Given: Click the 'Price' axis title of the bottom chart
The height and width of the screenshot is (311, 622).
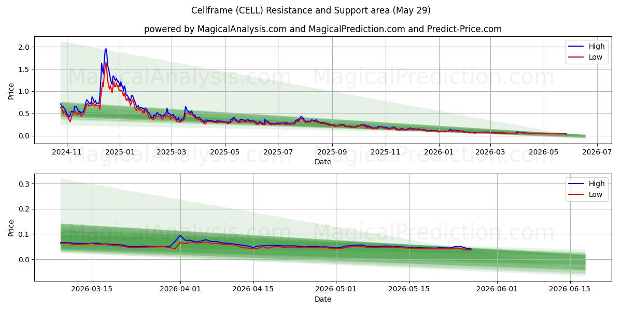Looking at the screenshot, I should 11,228.
